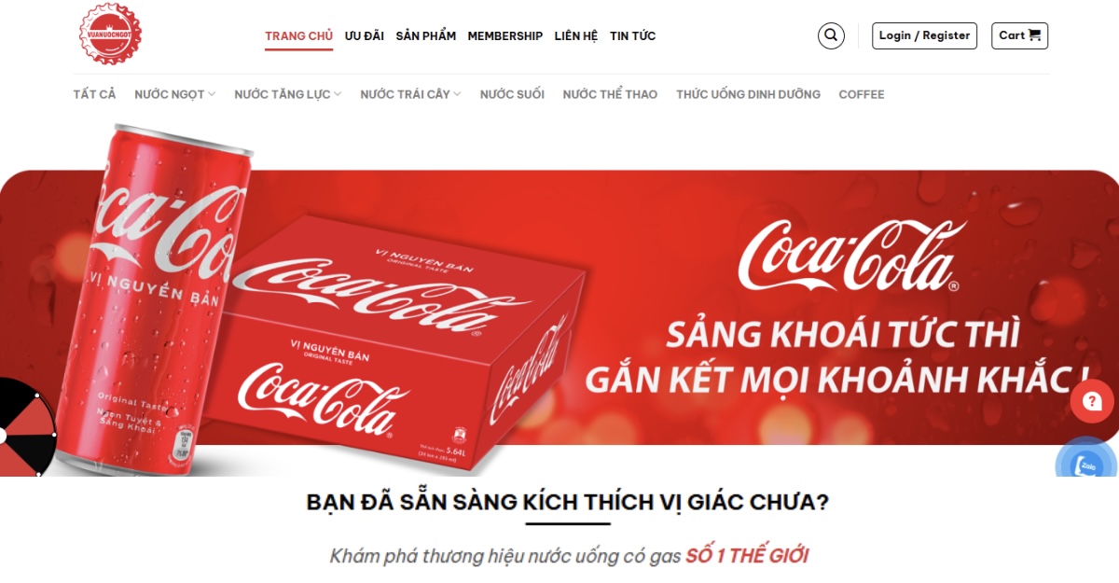
Task: Click the Vuanuocngot site logo
Action: pos(110,35)
